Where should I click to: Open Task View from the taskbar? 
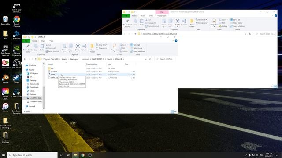[x=68, y=155]
